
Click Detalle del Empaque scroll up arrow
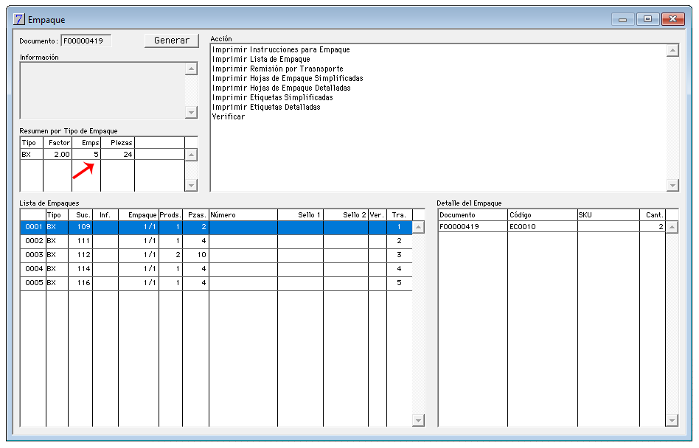coord(672,227)
